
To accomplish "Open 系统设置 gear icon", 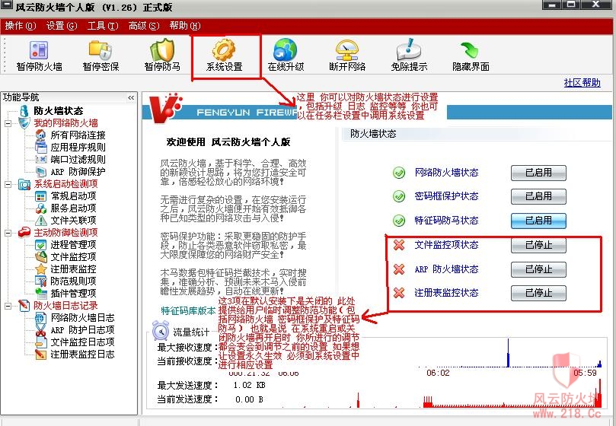I will [224, 50].
